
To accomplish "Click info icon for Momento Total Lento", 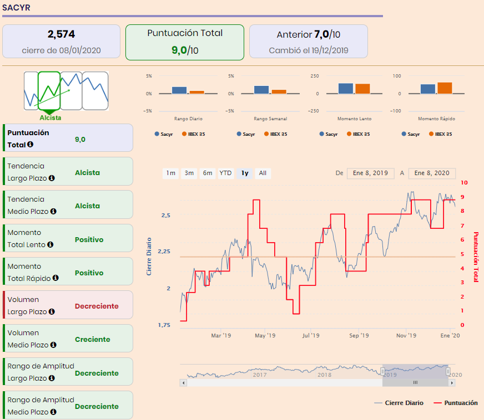I will tap(50, 244).
